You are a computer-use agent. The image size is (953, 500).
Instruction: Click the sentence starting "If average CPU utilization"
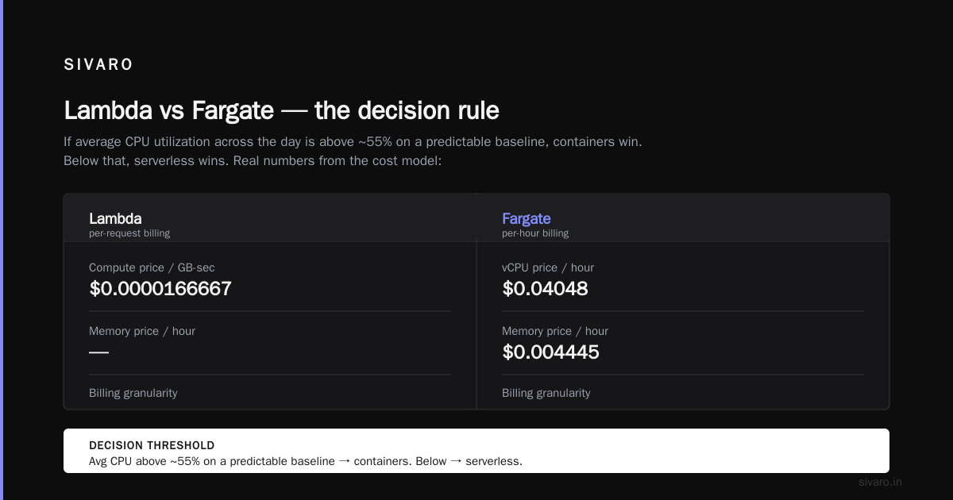tap(353, 142)
